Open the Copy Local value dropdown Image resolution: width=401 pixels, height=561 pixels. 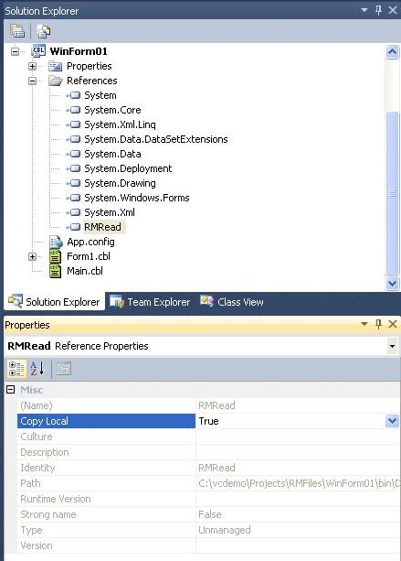point(392,421)
